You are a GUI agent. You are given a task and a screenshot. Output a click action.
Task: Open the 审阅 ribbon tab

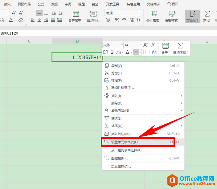[x=68, y=4]
